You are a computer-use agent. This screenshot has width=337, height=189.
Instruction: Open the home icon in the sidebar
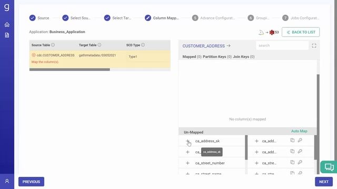click(7, 25)
